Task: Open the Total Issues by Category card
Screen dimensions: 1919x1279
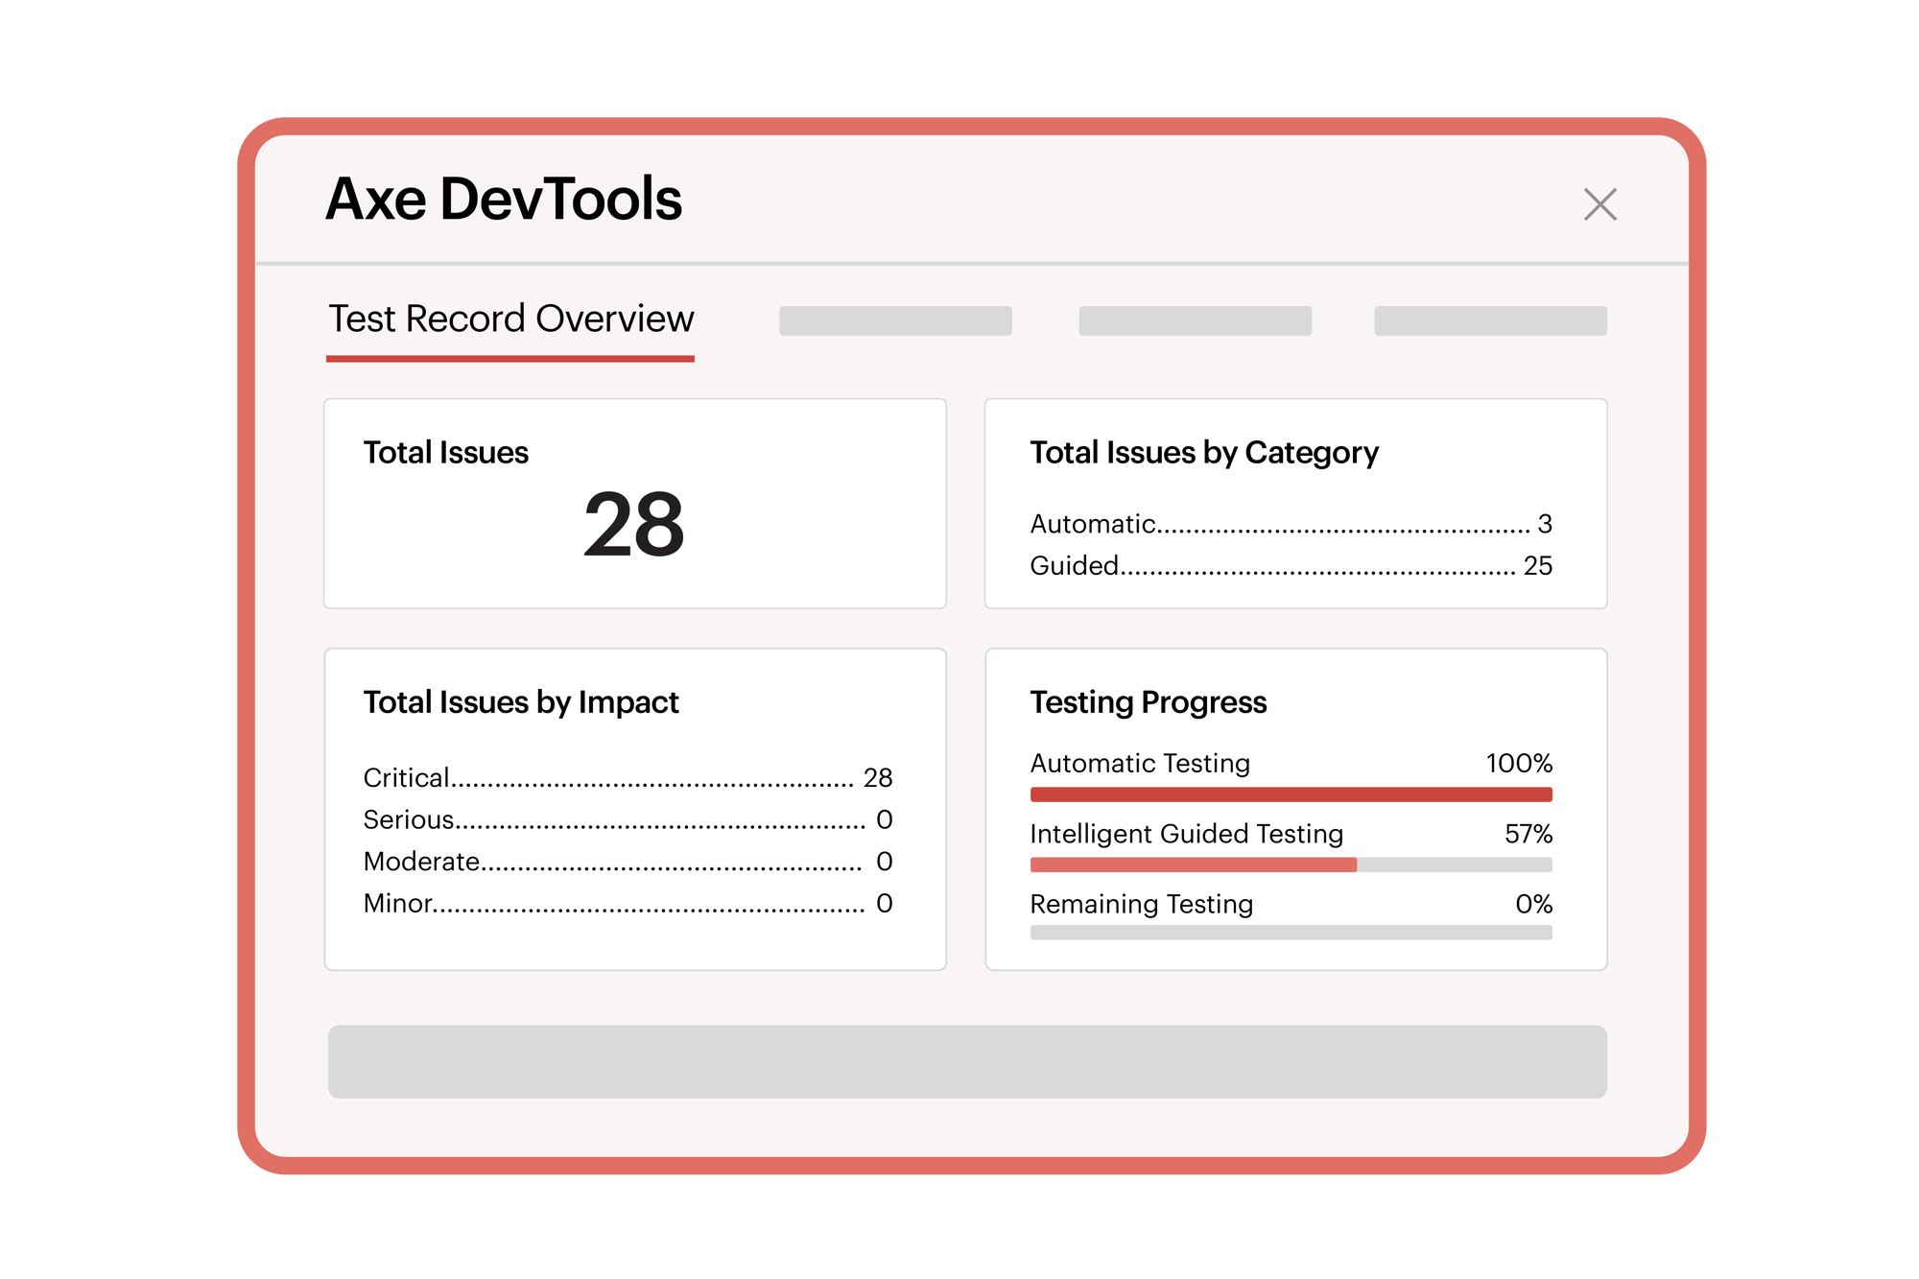Action: 1295,504
